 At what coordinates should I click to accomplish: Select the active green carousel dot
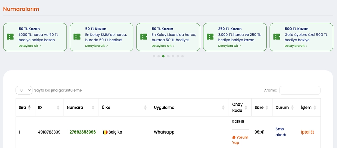click(x=163, y=56)
